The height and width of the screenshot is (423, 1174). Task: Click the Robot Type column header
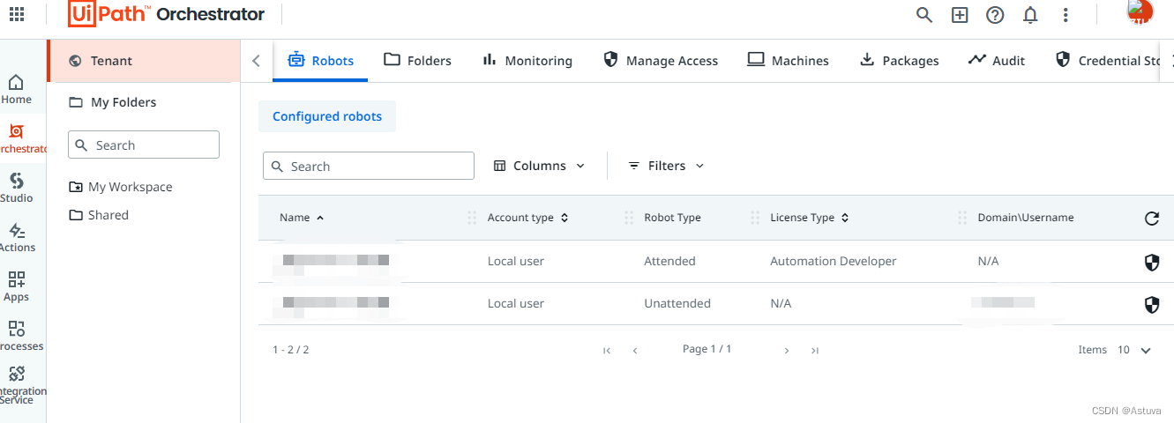(x=672, y=218)
